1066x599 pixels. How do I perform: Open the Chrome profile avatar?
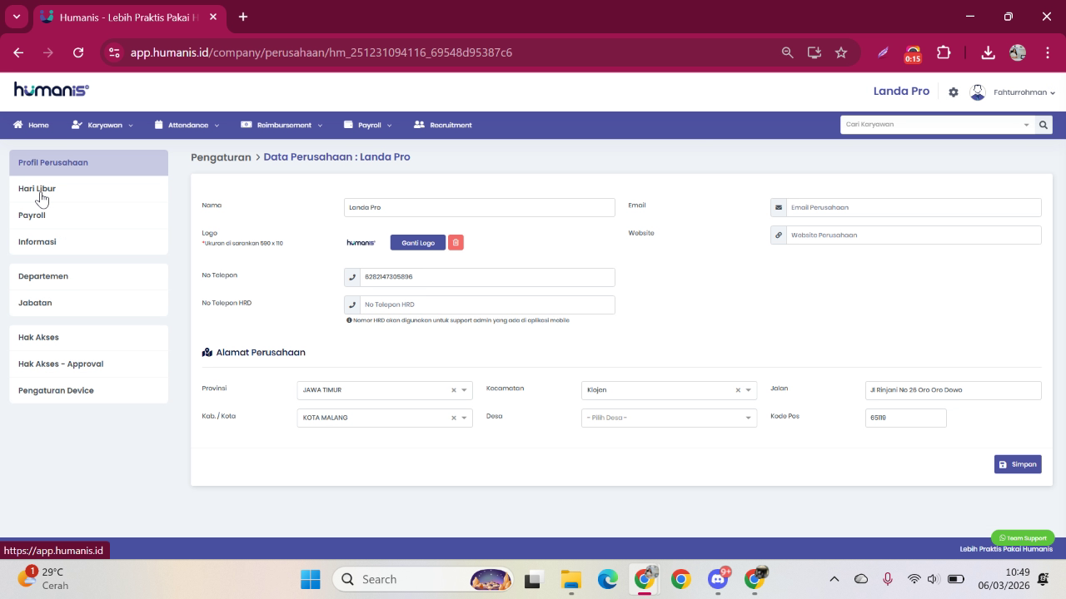coord(1017,52)
